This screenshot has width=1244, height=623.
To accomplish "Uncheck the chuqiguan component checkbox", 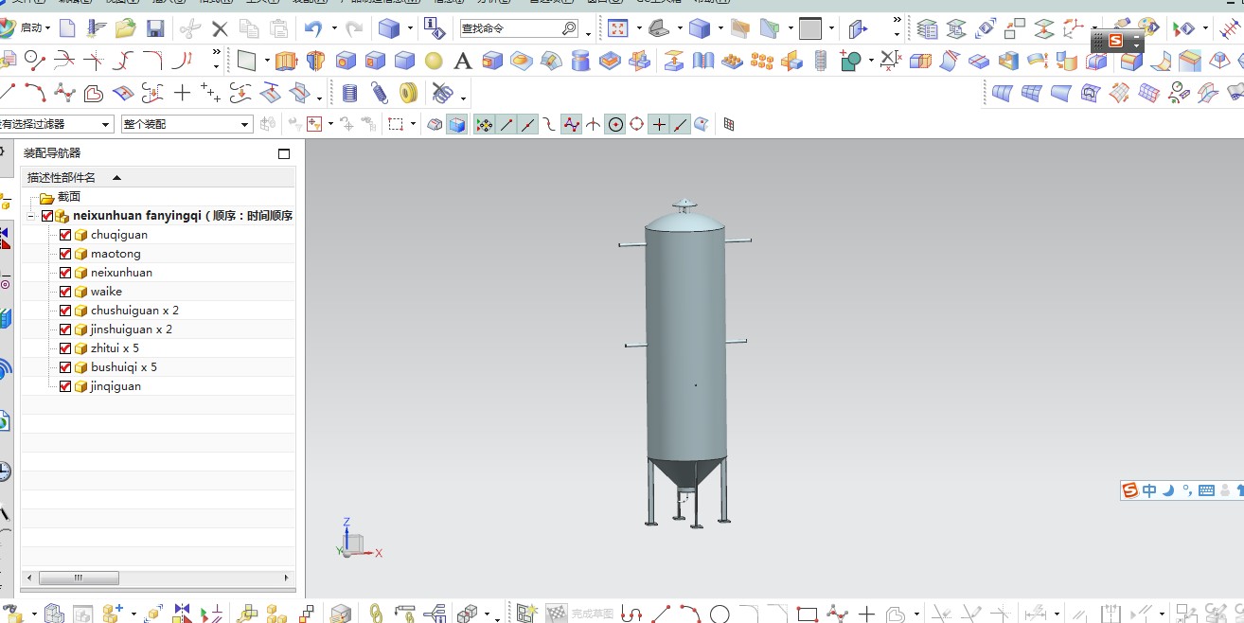I will (x=65, y=235).
